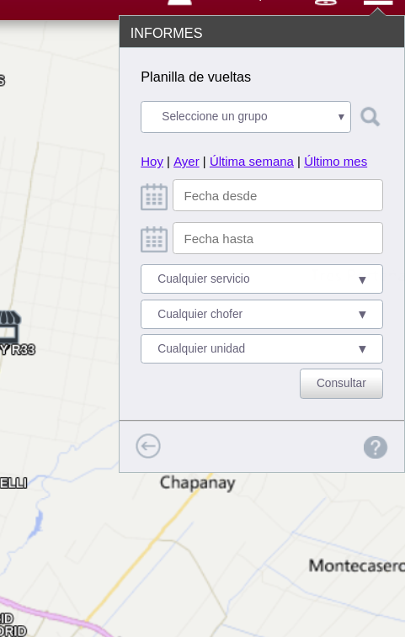This screenshot has width=405, height=637.
Task: Click the Montecaseros label on the map
Action: coord(357,566)
